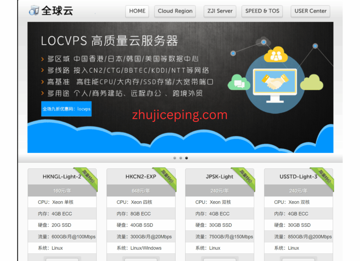Click the 全球云 cube logo icon
The image size is (360, 261).
point(34,10)
